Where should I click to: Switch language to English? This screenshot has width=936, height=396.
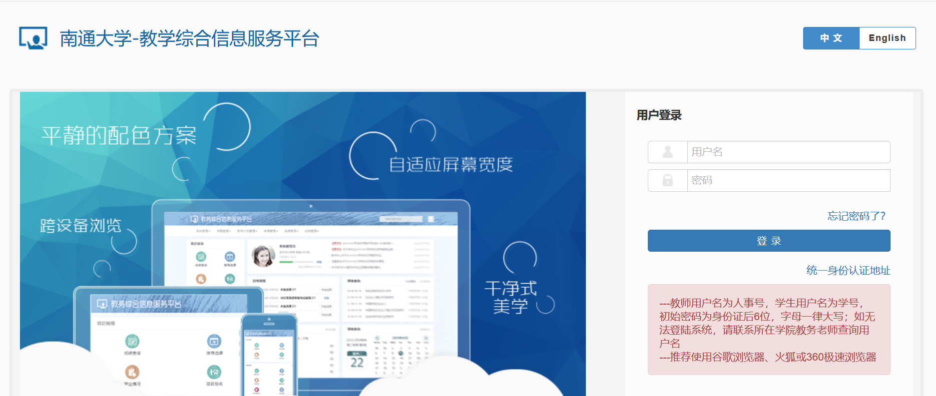pos(888,38)
